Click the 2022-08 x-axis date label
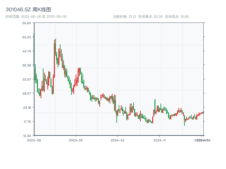The image size is (226, 169). click(34, 140)
